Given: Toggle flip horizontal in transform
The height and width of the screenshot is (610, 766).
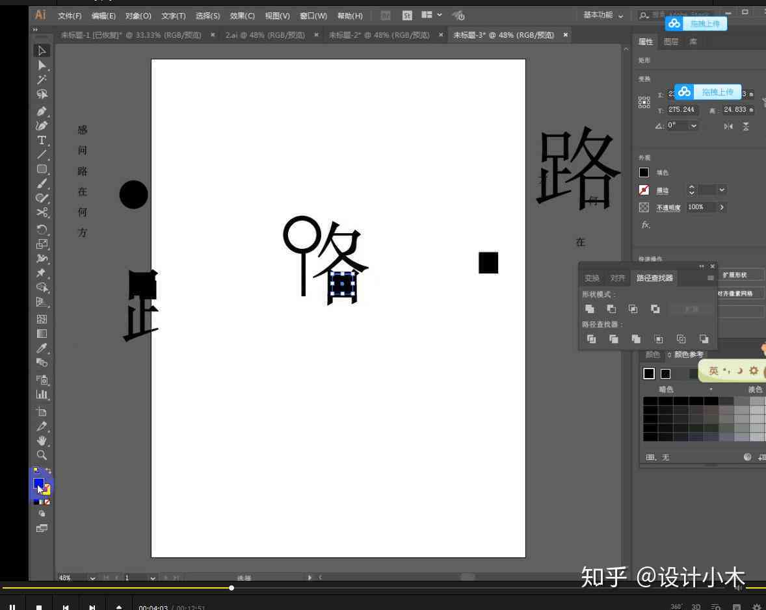Looking at the screenshot, I should pyautogui.click(x=728, y=126).
